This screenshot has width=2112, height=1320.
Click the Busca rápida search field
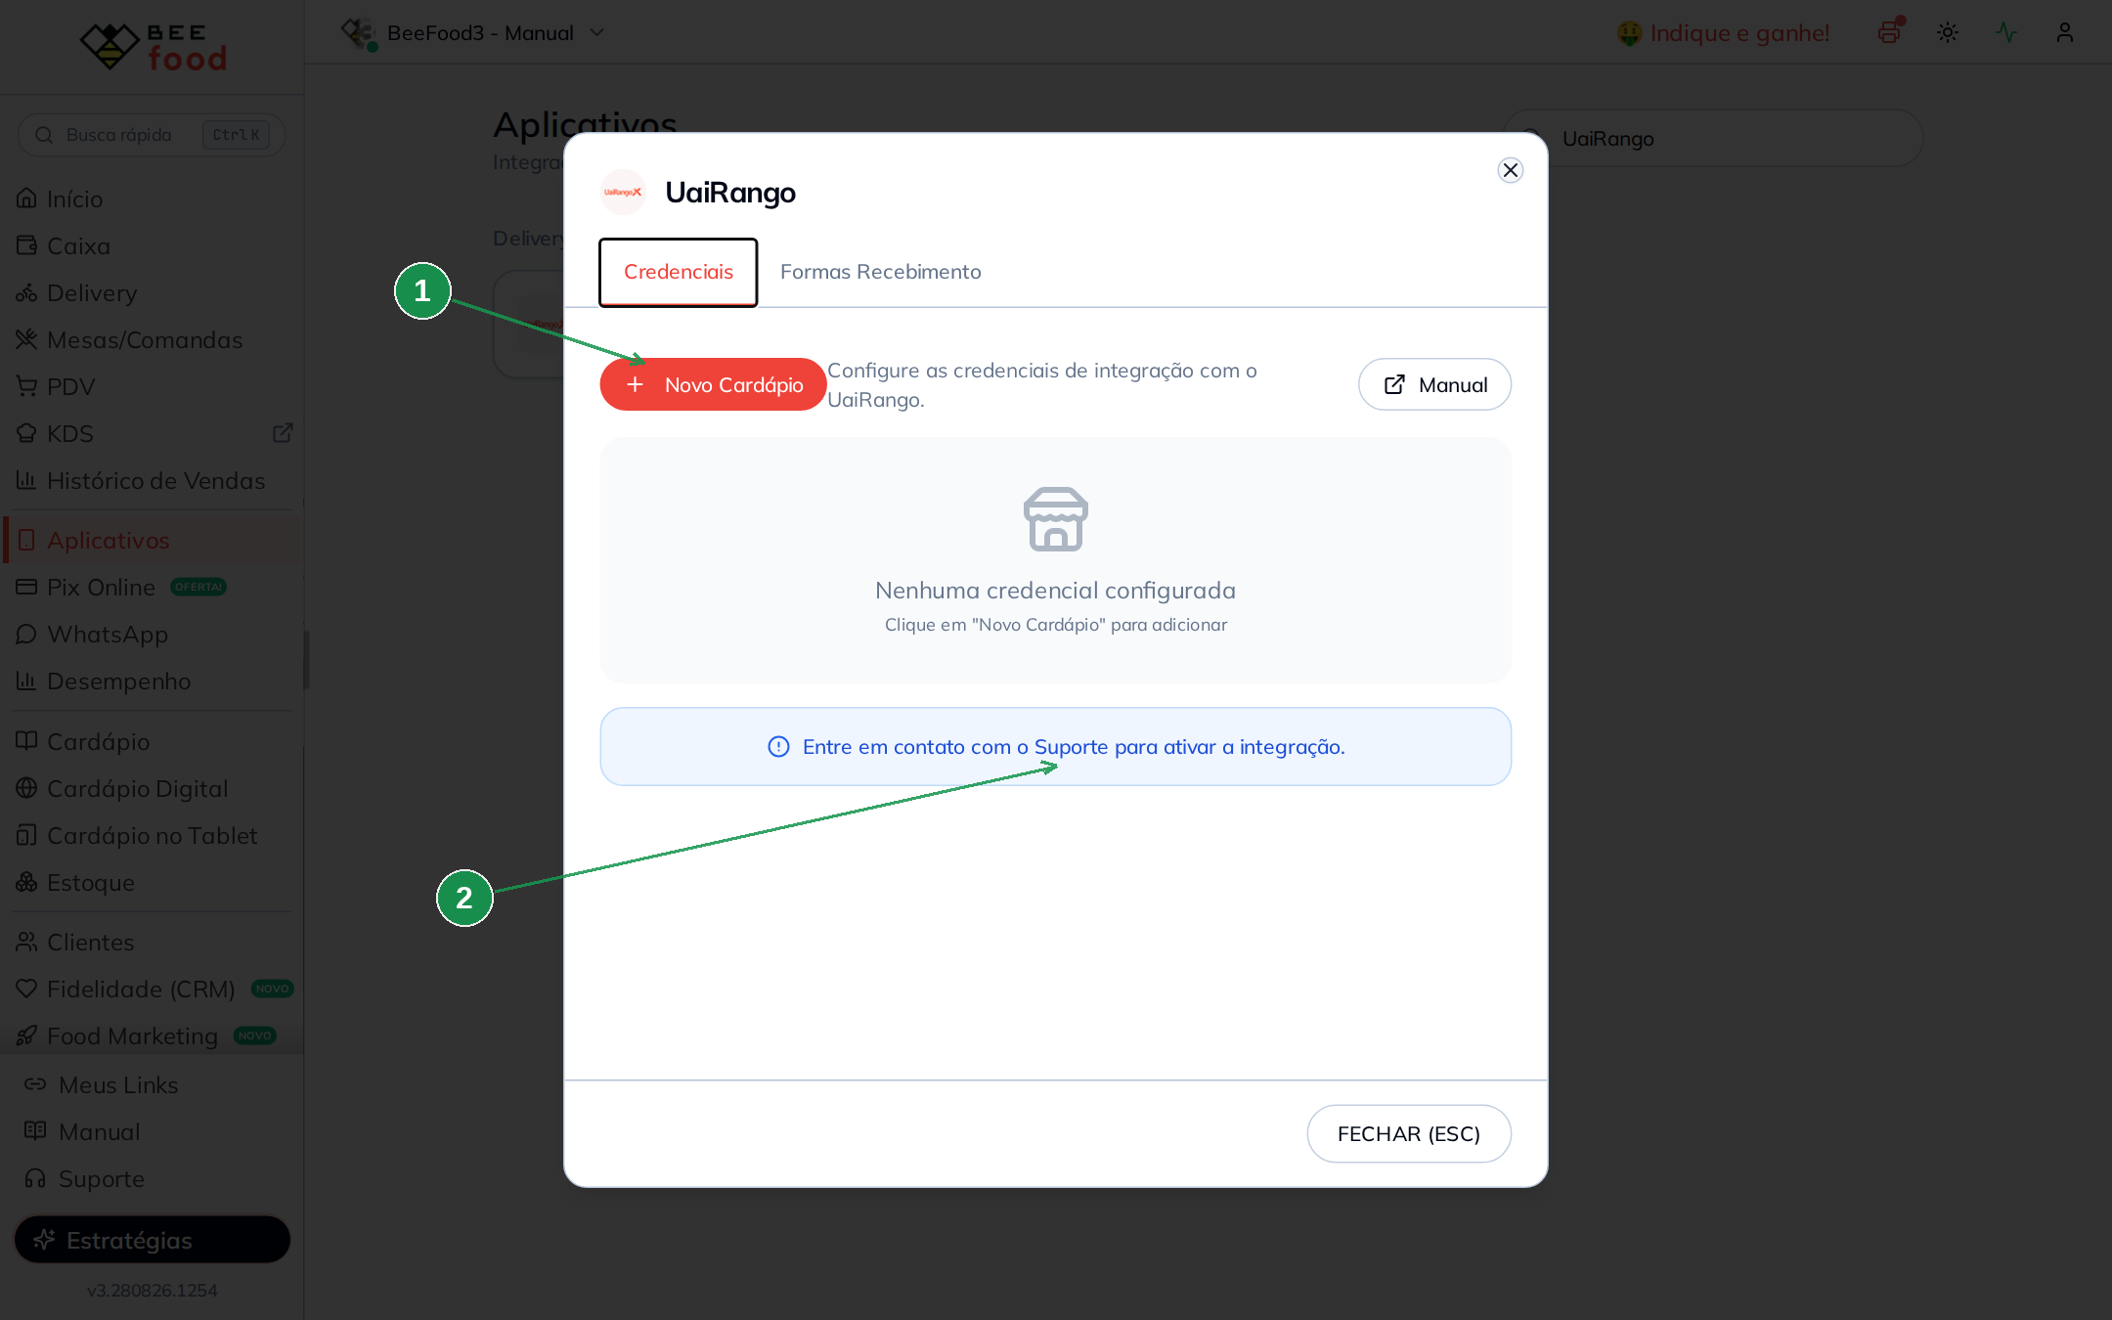point(152,135)
